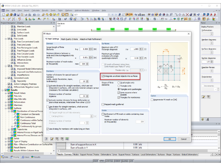Click the target length of finite elements field
Viewport: 221px width, 166px height.
(x=84, y=49)
